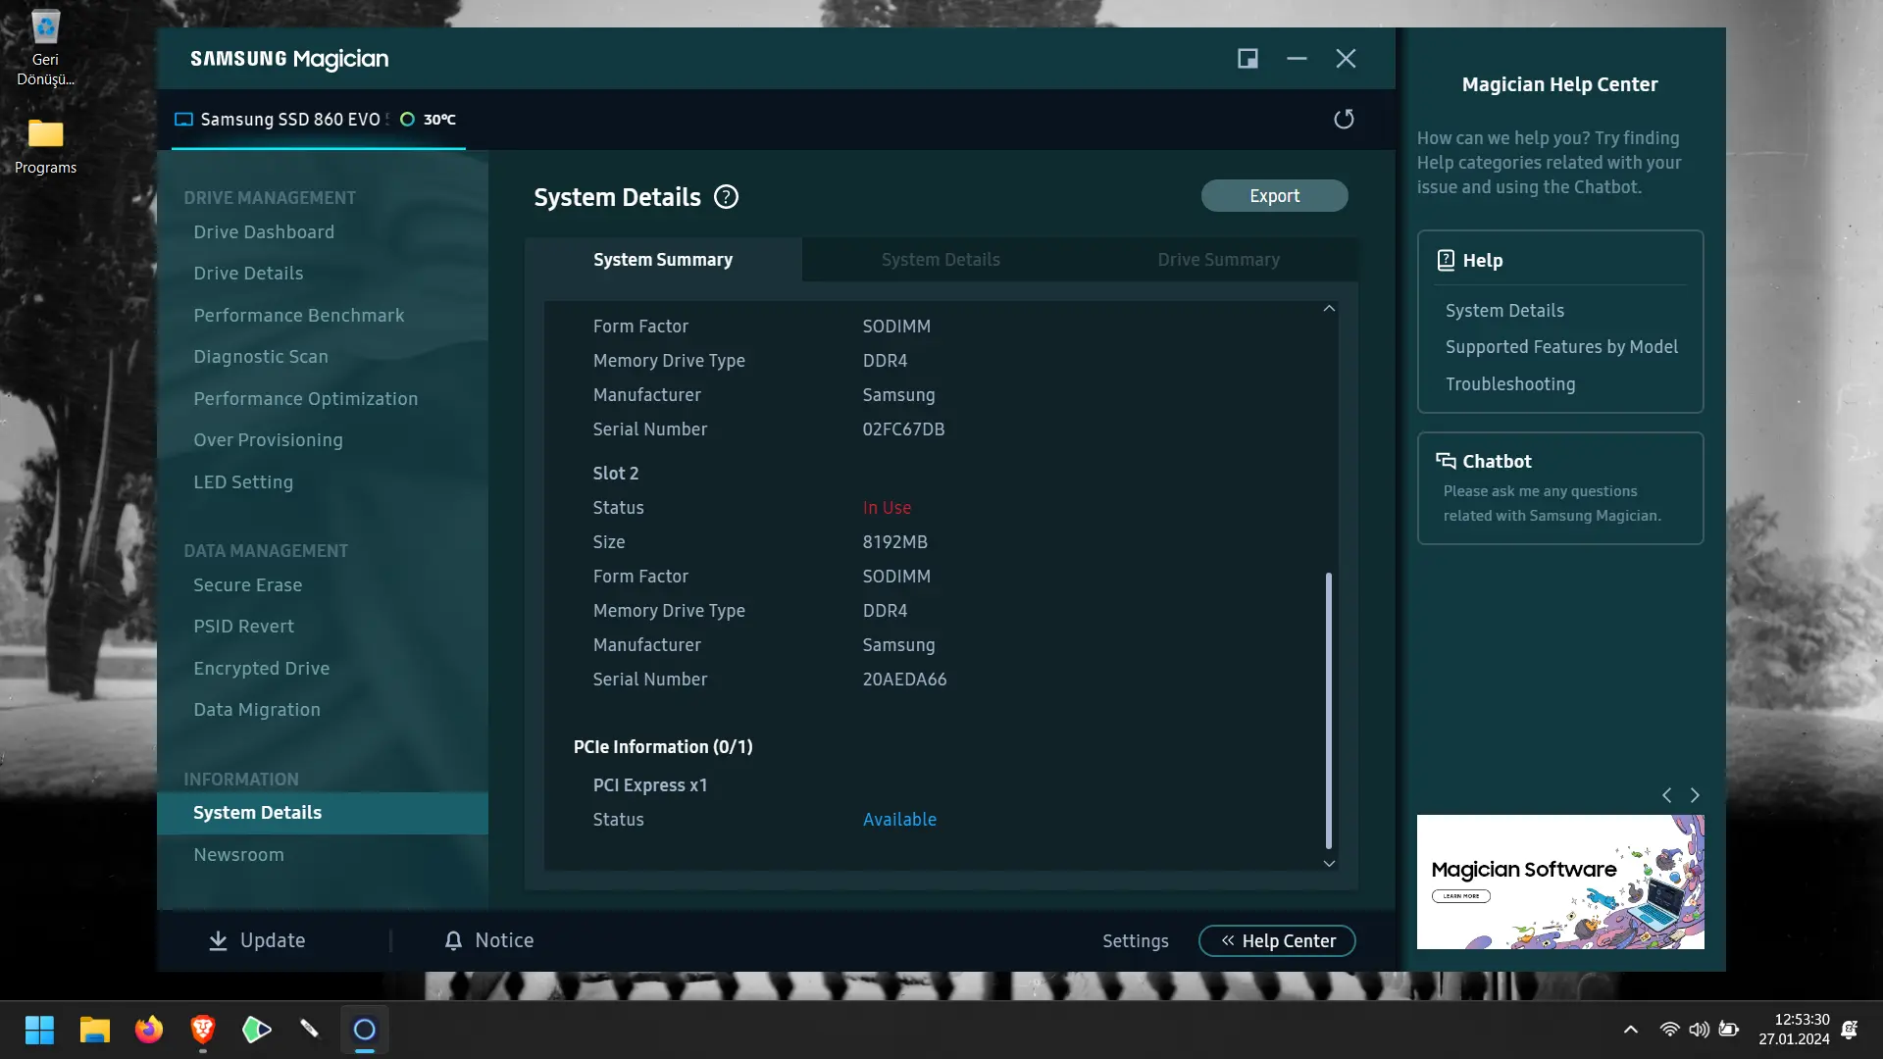Viewport: 1883px width, 1059px height.
Task: Open Drive Dashboard from sidebar
Action: 264,232
